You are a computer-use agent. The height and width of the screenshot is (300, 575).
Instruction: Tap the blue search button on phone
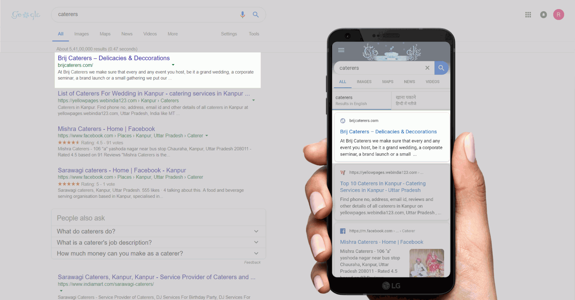click(x=441, y=68)
